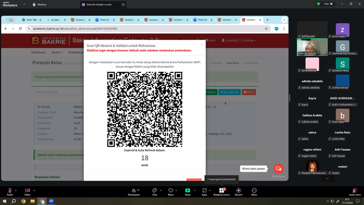Select Diarmila Sutedja's screen tab

tap(104, 5)
